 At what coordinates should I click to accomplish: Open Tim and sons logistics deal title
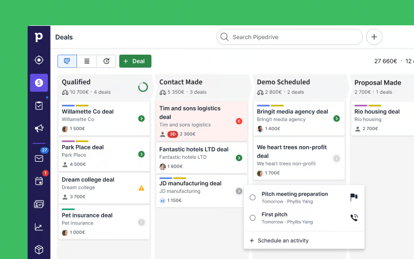coord(190,113)
